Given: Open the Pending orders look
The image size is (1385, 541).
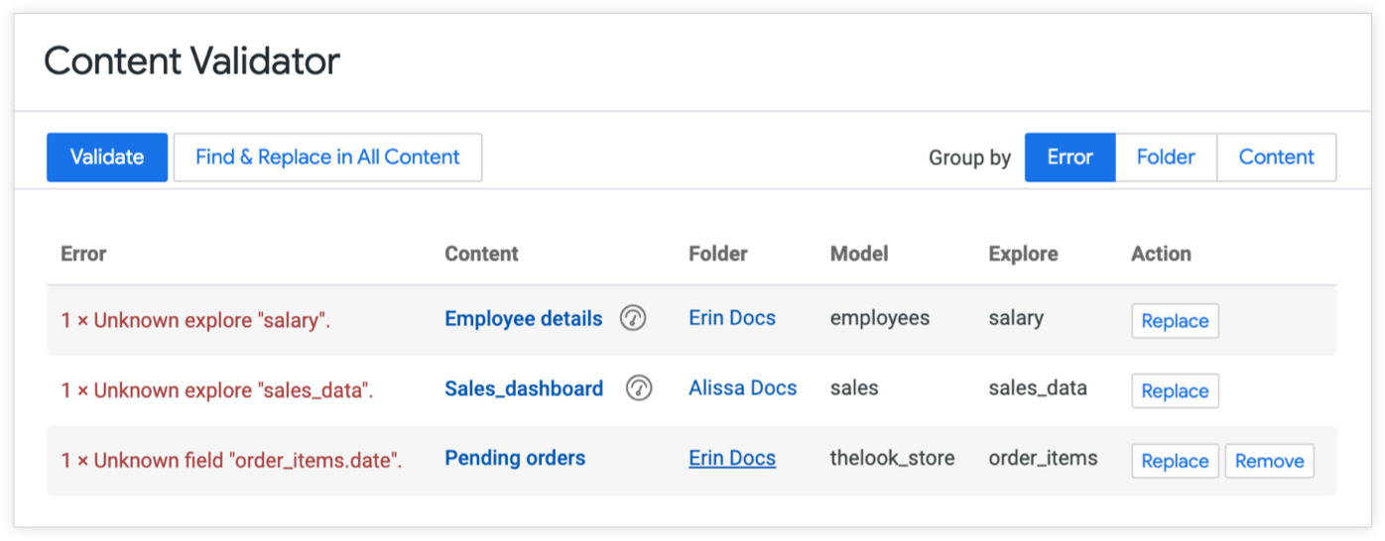Looking at the screenshot, I should coord(515,459).
